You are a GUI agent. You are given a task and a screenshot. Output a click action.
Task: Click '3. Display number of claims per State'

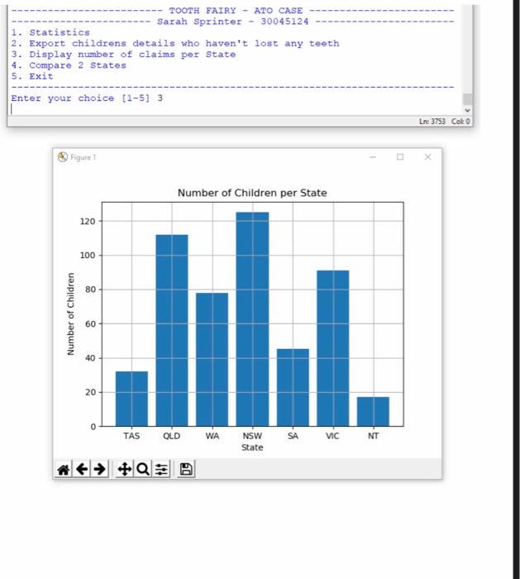pos(123,55)
